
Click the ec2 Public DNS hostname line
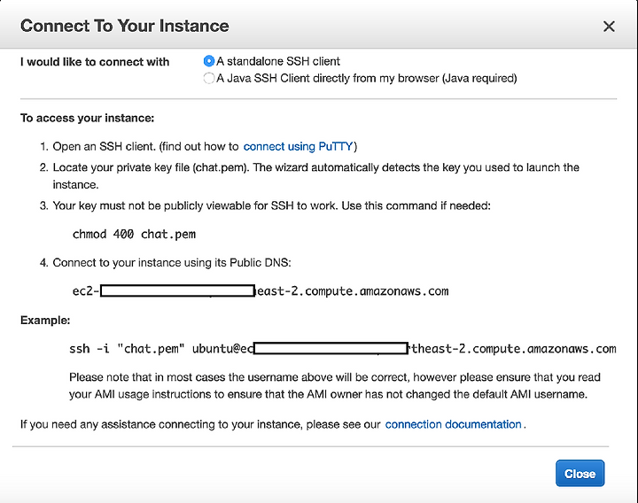pyautogui.click(x=261, y=291)
